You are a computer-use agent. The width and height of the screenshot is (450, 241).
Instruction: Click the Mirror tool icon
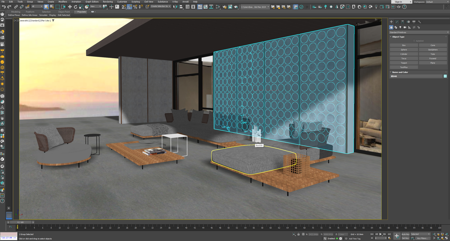pos(175,7)
